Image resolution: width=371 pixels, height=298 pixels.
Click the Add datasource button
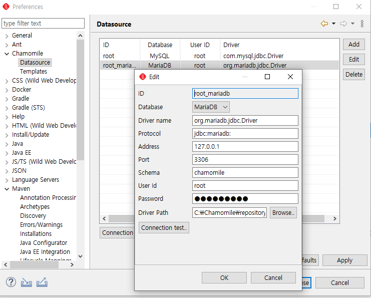point(354,44)
